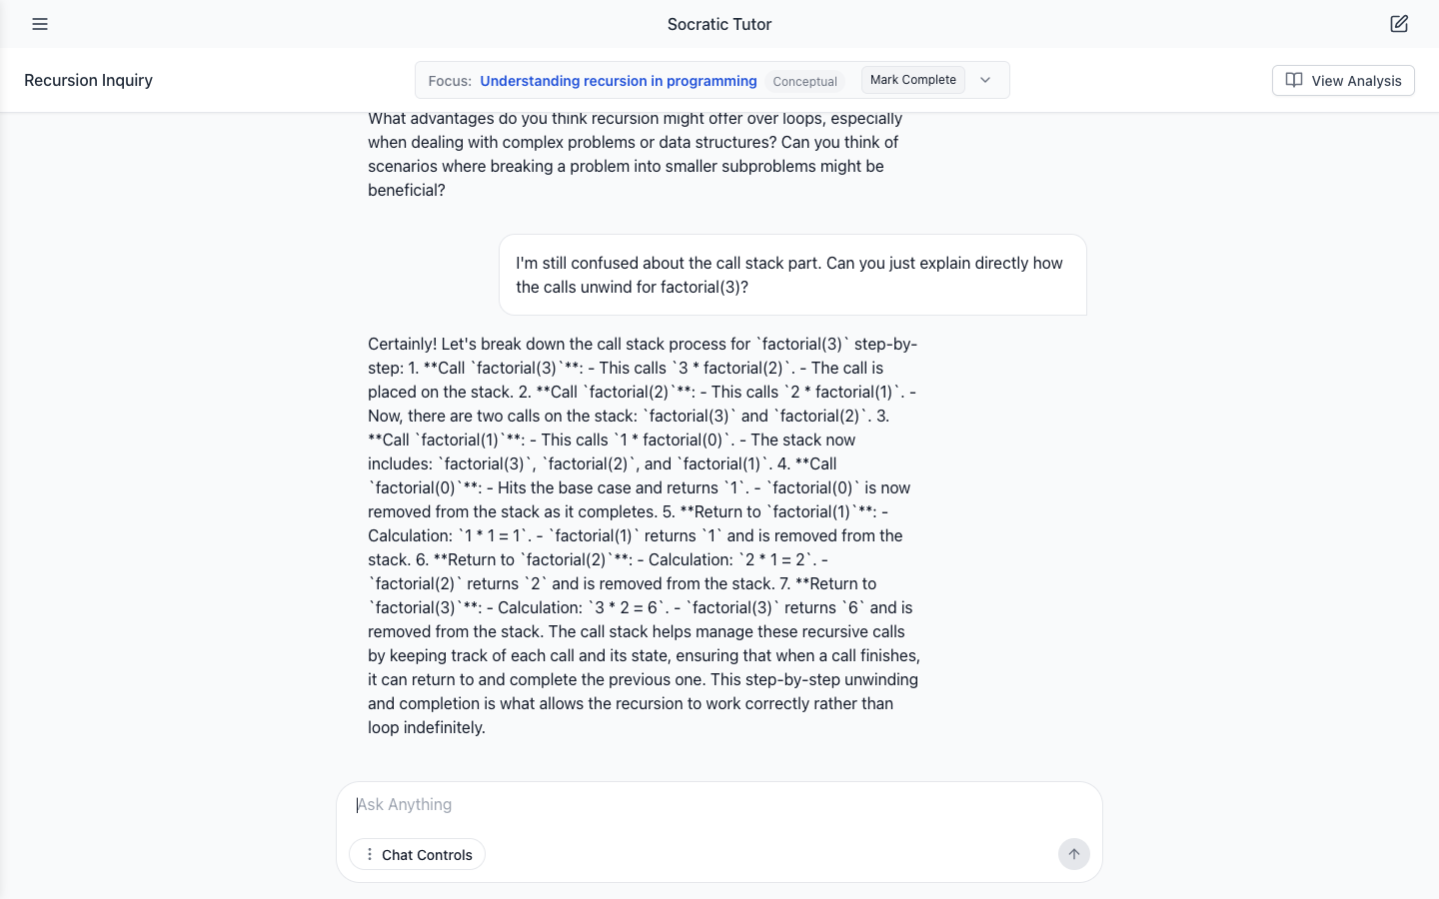Expand the focus bar chevron dropdown
The width and height of the screenshot is (1439, 899).
point(985,80)
